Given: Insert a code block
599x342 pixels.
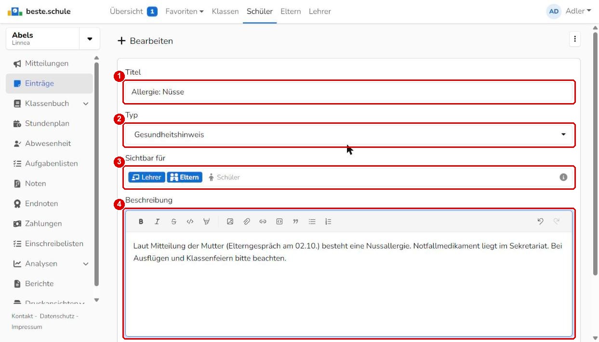Looking at the screenshot, I should pyautogui.click(x=279, y=222).
